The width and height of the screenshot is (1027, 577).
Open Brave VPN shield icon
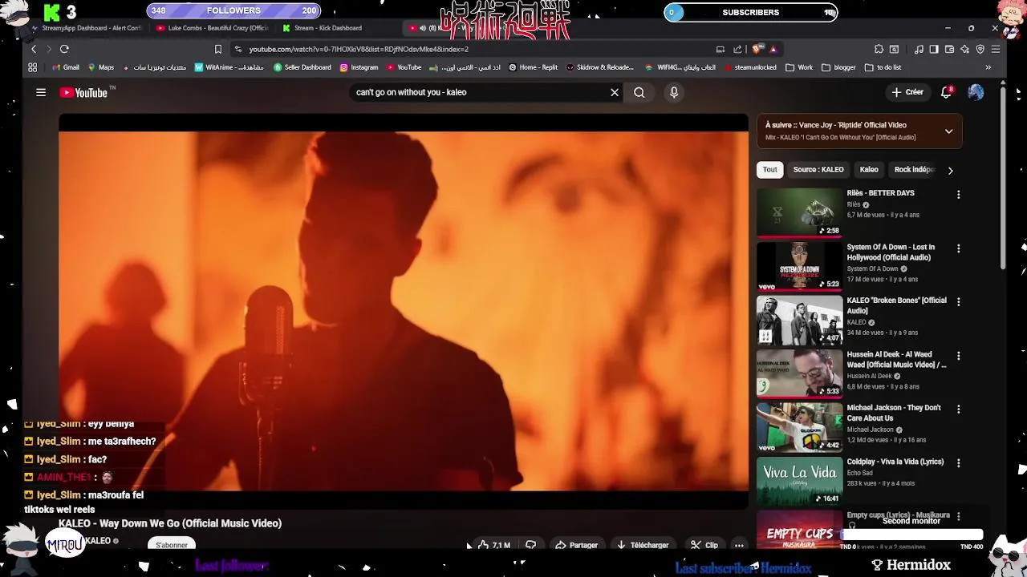coord(980,49)
